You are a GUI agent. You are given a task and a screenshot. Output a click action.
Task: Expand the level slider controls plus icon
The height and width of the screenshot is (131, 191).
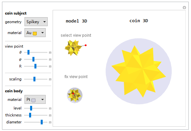[x=50, y=109]
